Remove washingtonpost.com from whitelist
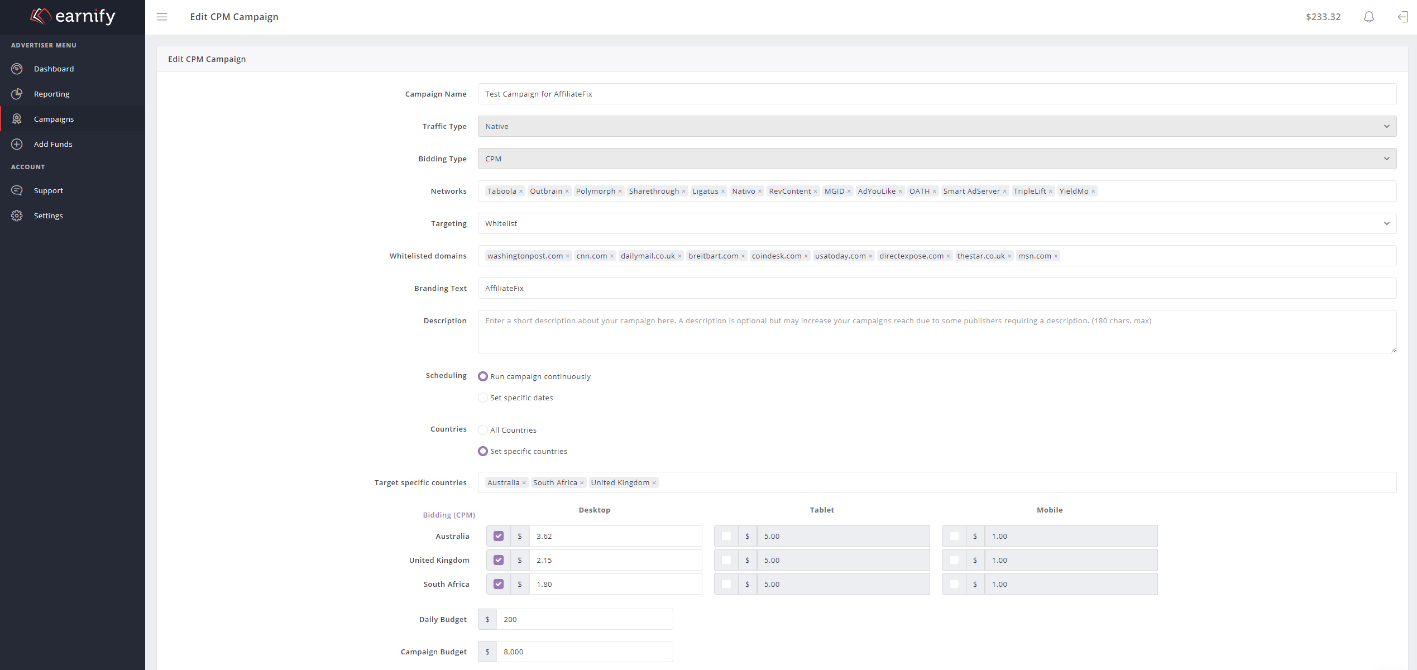Screen dimensions: 1417x670 (x=567, y=256)
